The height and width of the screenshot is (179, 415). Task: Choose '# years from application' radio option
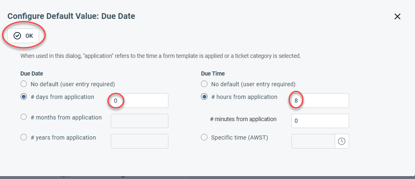24,138
